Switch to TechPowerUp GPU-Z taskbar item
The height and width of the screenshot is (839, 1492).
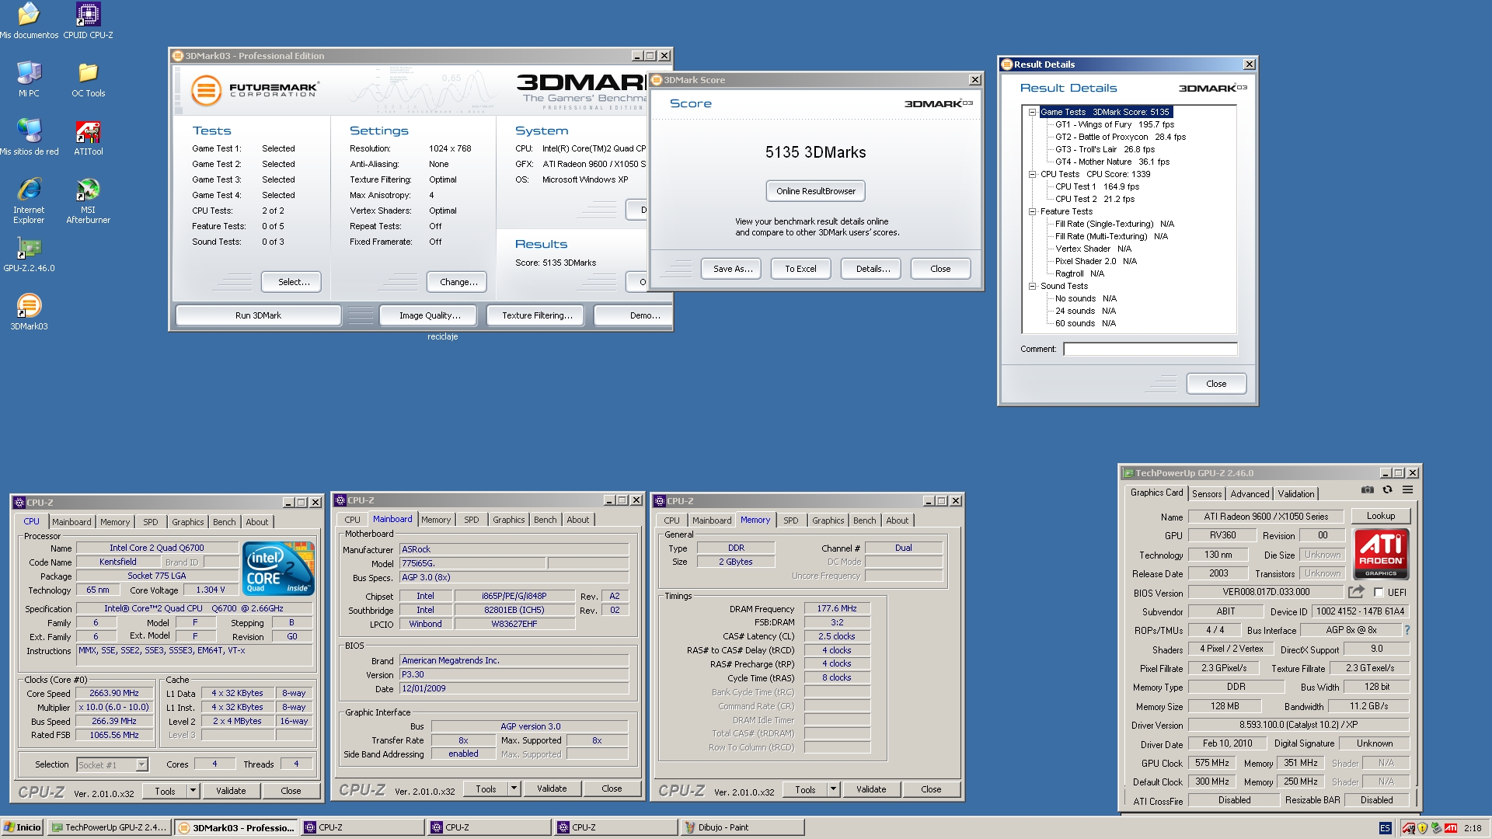[109, 828]
